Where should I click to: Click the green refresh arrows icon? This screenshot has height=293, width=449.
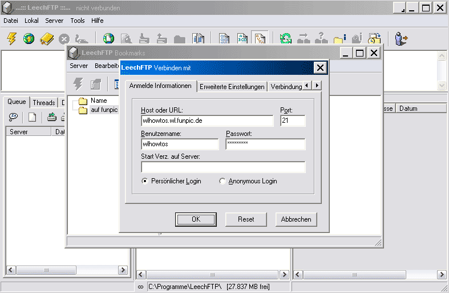coord(285,38)
